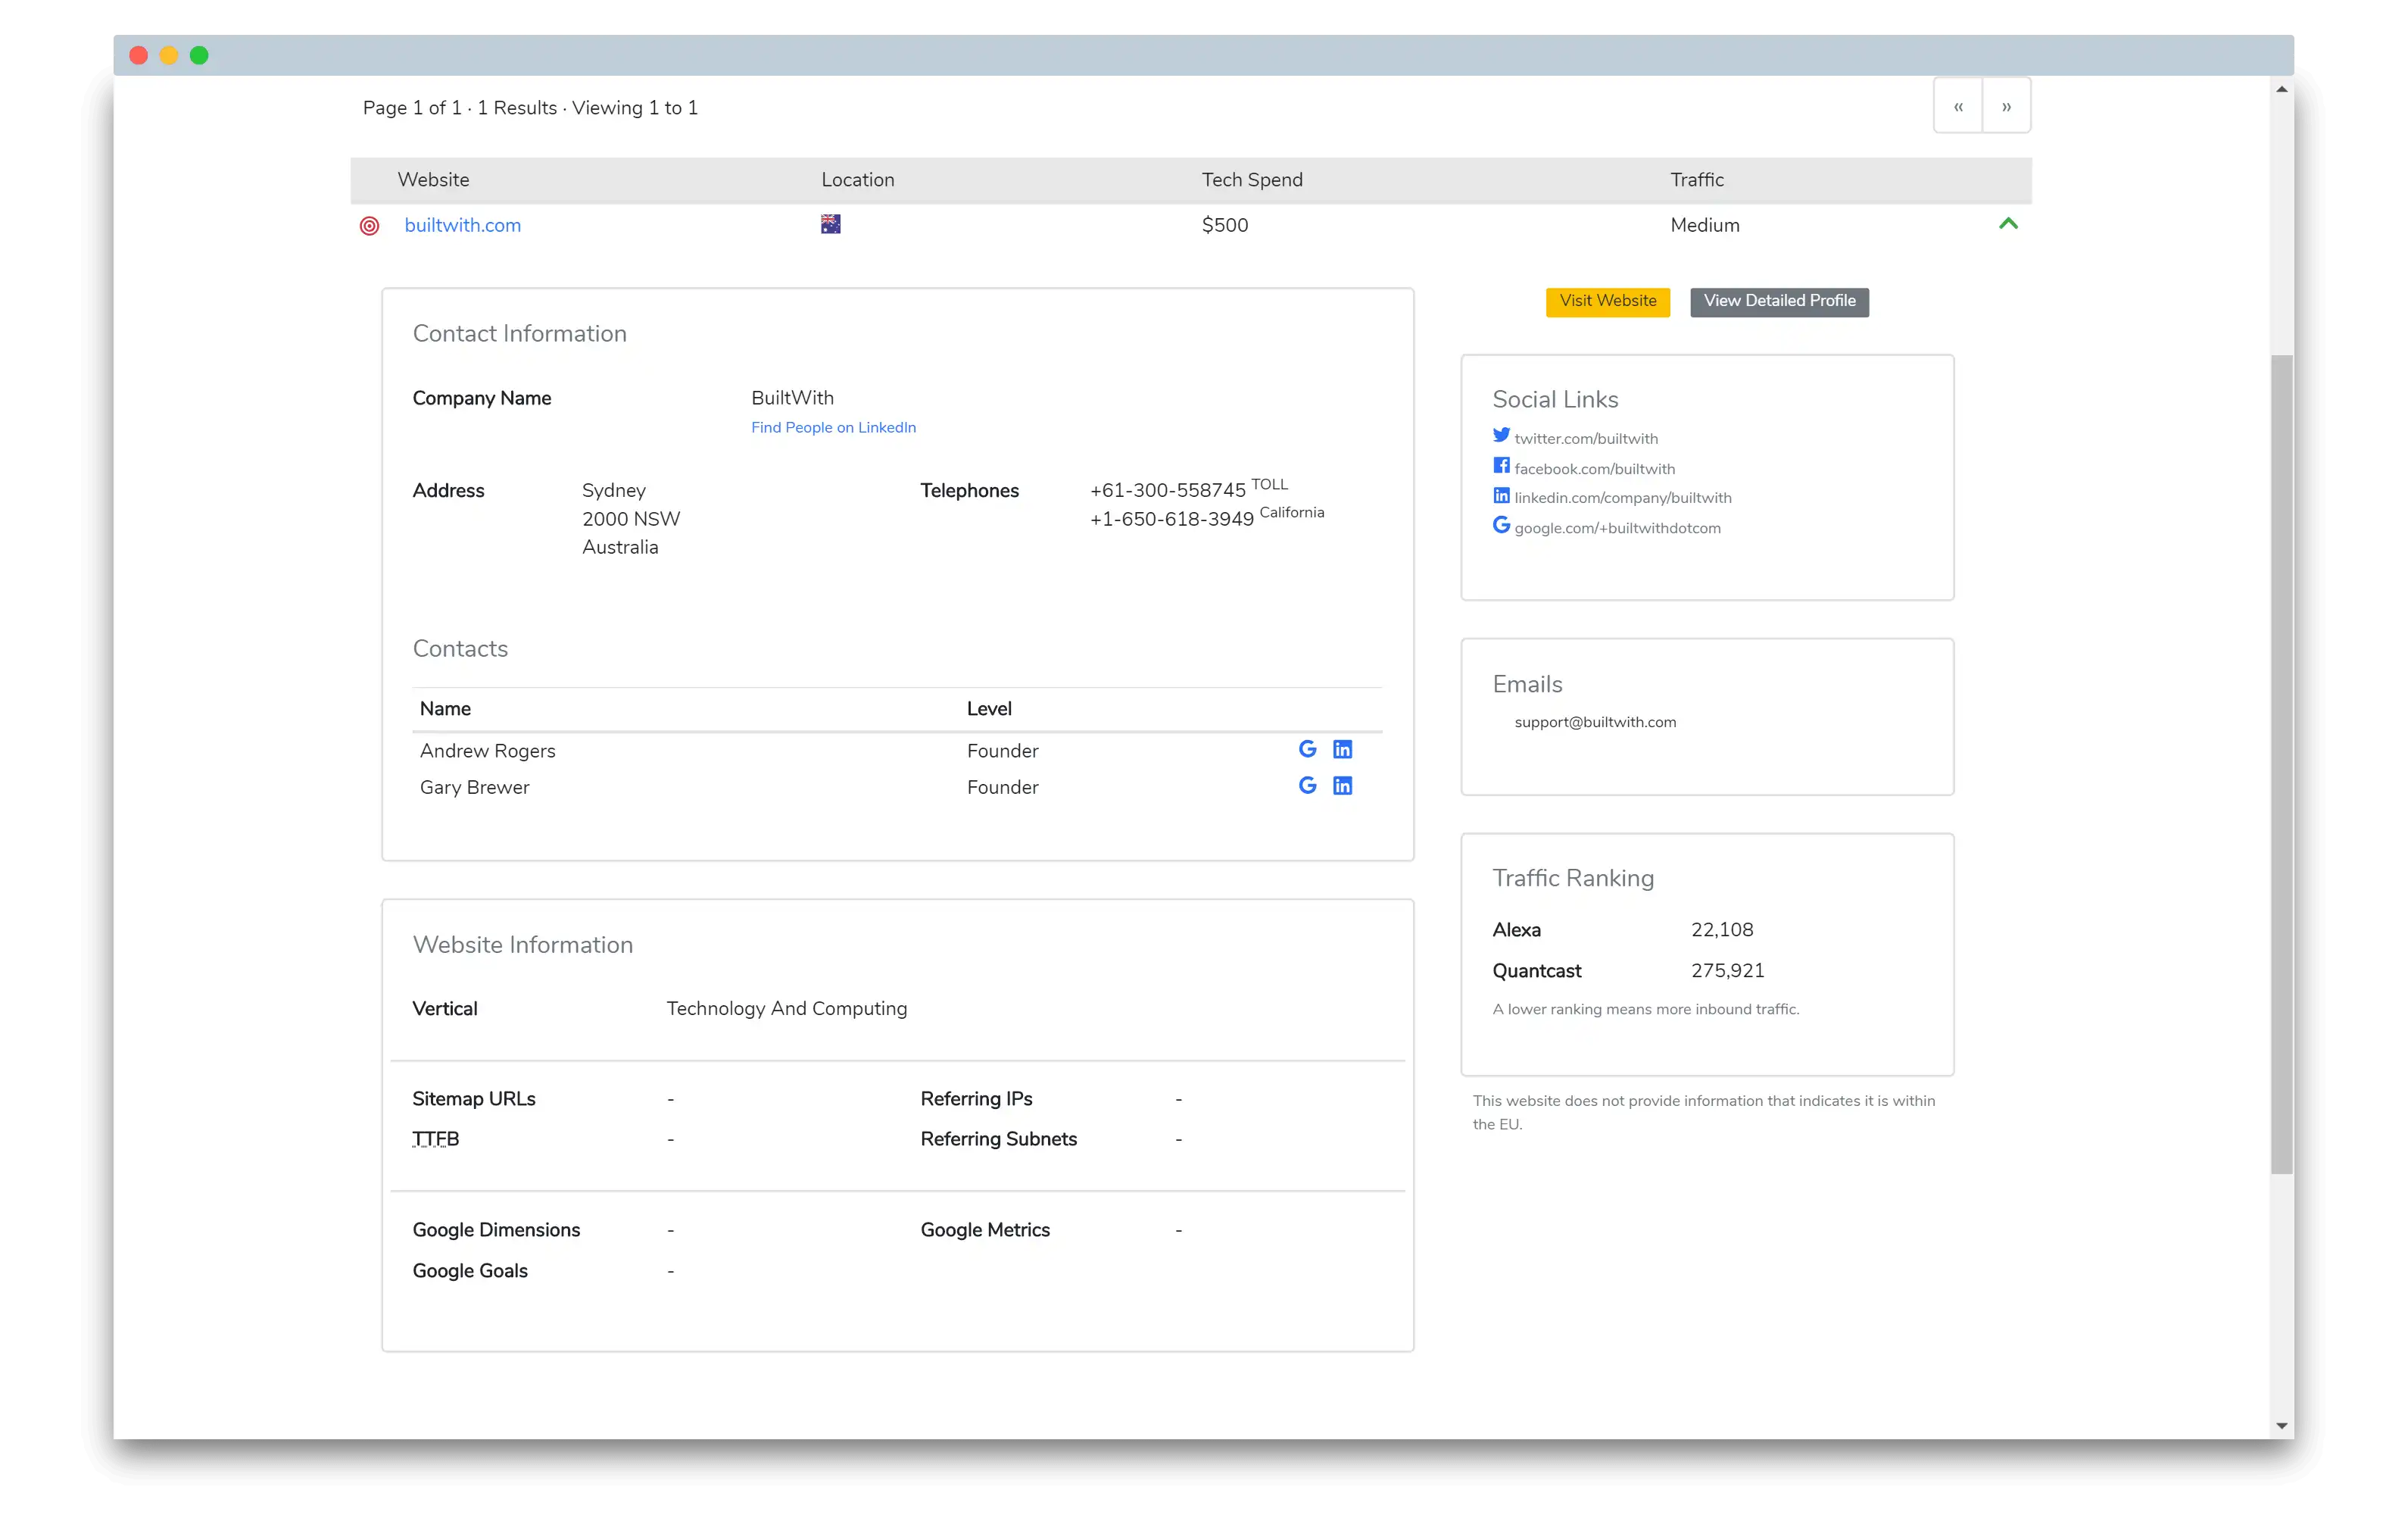Click the Website column header
2408x1515 pixels.
point(433,180)
